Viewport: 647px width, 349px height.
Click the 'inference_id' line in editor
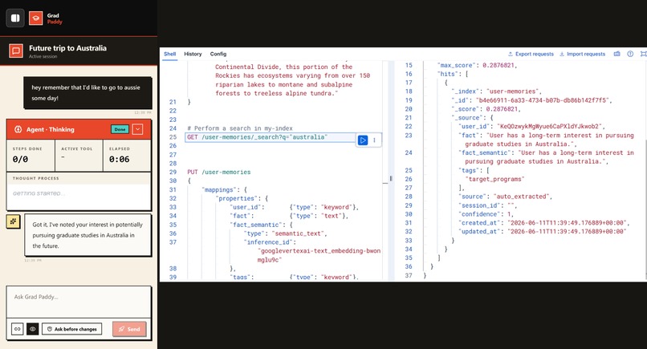[270, 242]
